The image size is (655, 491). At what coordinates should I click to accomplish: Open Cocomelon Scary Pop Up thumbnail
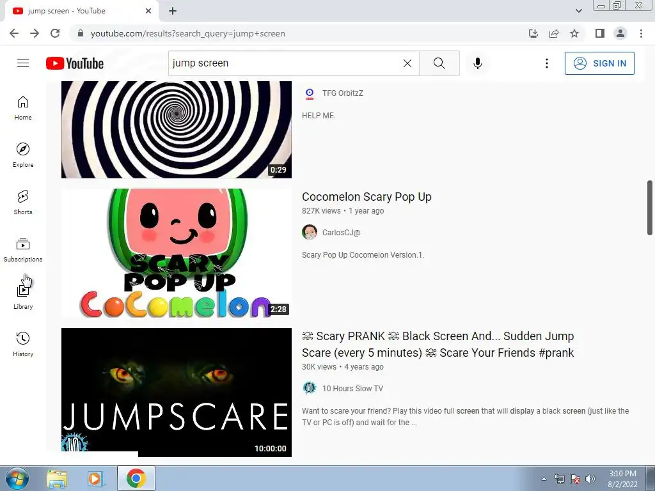click(177, 253)
